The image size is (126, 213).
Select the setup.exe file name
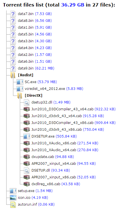[26, 191]
